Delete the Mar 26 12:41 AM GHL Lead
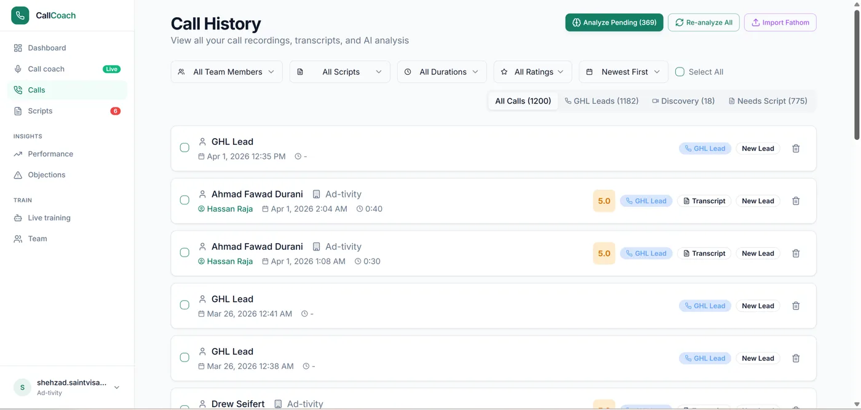 coord(796,306)
